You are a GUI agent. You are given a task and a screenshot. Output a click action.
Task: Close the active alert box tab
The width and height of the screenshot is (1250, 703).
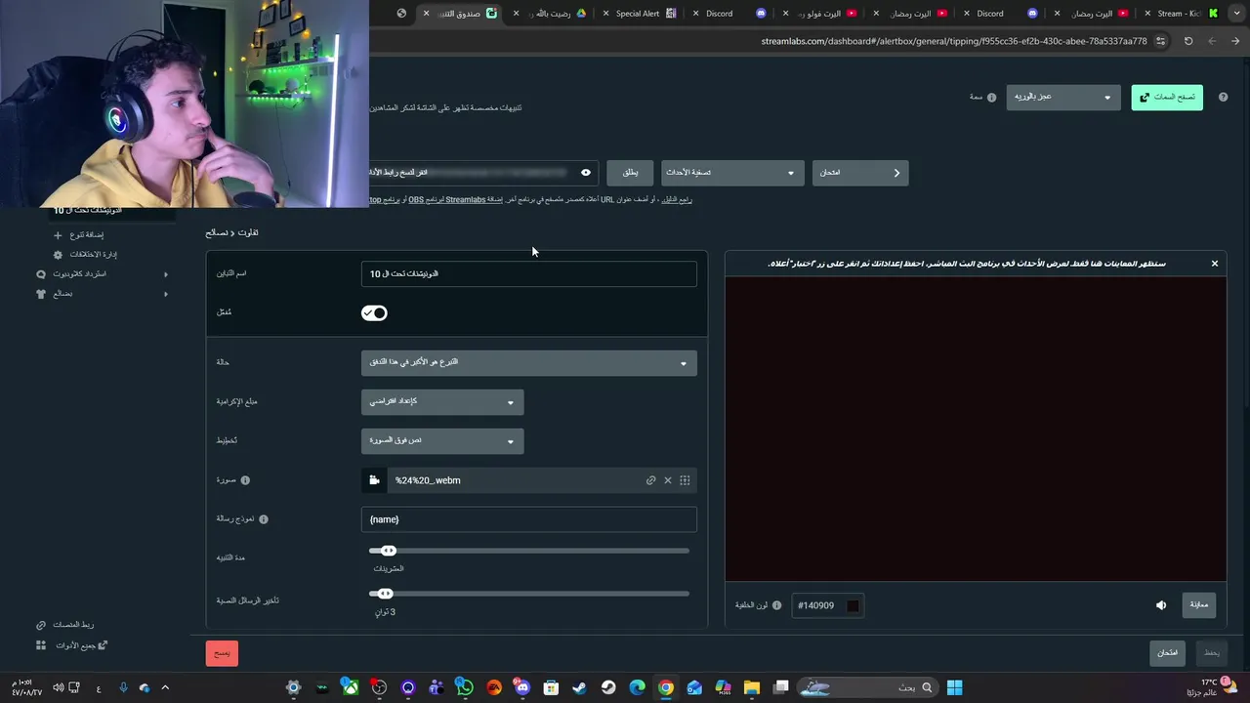tap(426, 14)
